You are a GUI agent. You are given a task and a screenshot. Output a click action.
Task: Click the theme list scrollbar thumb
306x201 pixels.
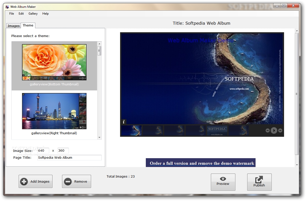click(x=99, y=50)
